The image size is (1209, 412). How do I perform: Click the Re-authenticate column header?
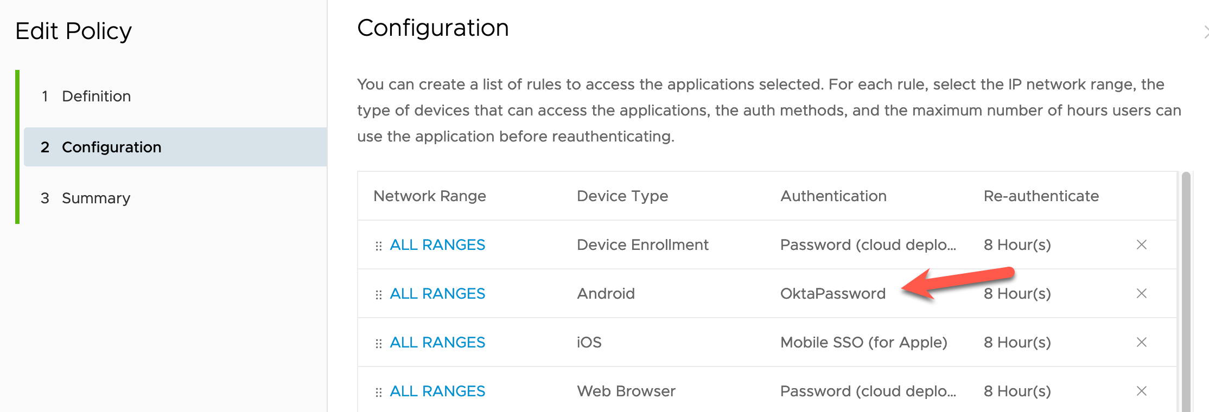coord(1041,196)
